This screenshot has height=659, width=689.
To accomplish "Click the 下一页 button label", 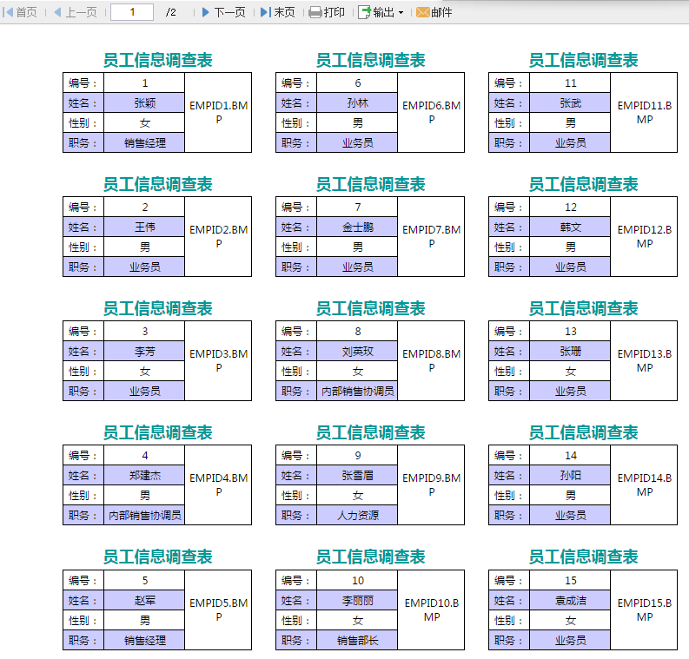I will click(x=229, y=12).
